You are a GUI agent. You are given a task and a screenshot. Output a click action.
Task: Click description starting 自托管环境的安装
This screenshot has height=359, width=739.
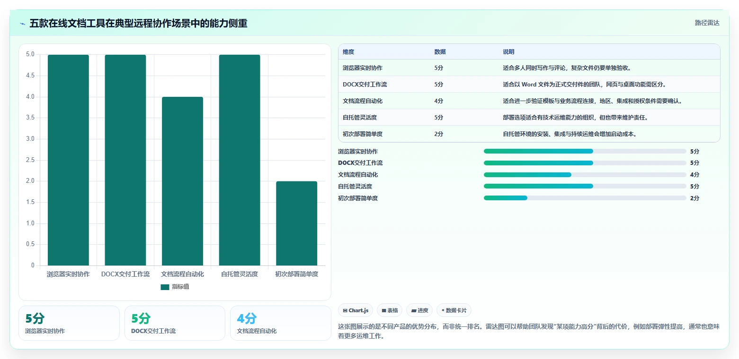(570, 134)
